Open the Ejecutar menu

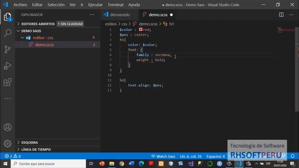(95, 5)
